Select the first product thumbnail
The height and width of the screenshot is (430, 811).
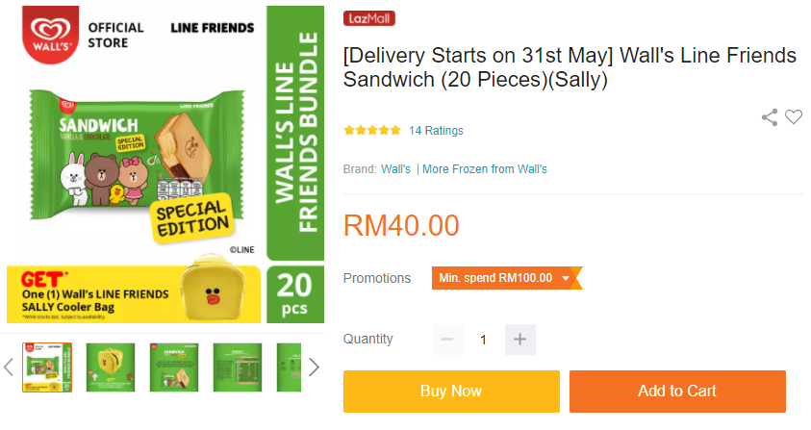(x=47, y=367)
